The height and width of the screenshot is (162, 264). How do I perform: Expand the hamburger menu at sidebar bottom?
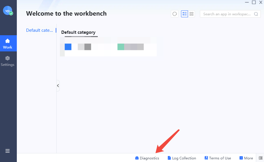pos(8,151)
